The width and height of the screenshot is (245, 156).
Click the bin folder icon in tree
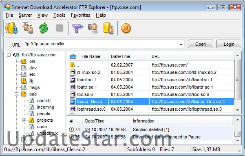24,61
